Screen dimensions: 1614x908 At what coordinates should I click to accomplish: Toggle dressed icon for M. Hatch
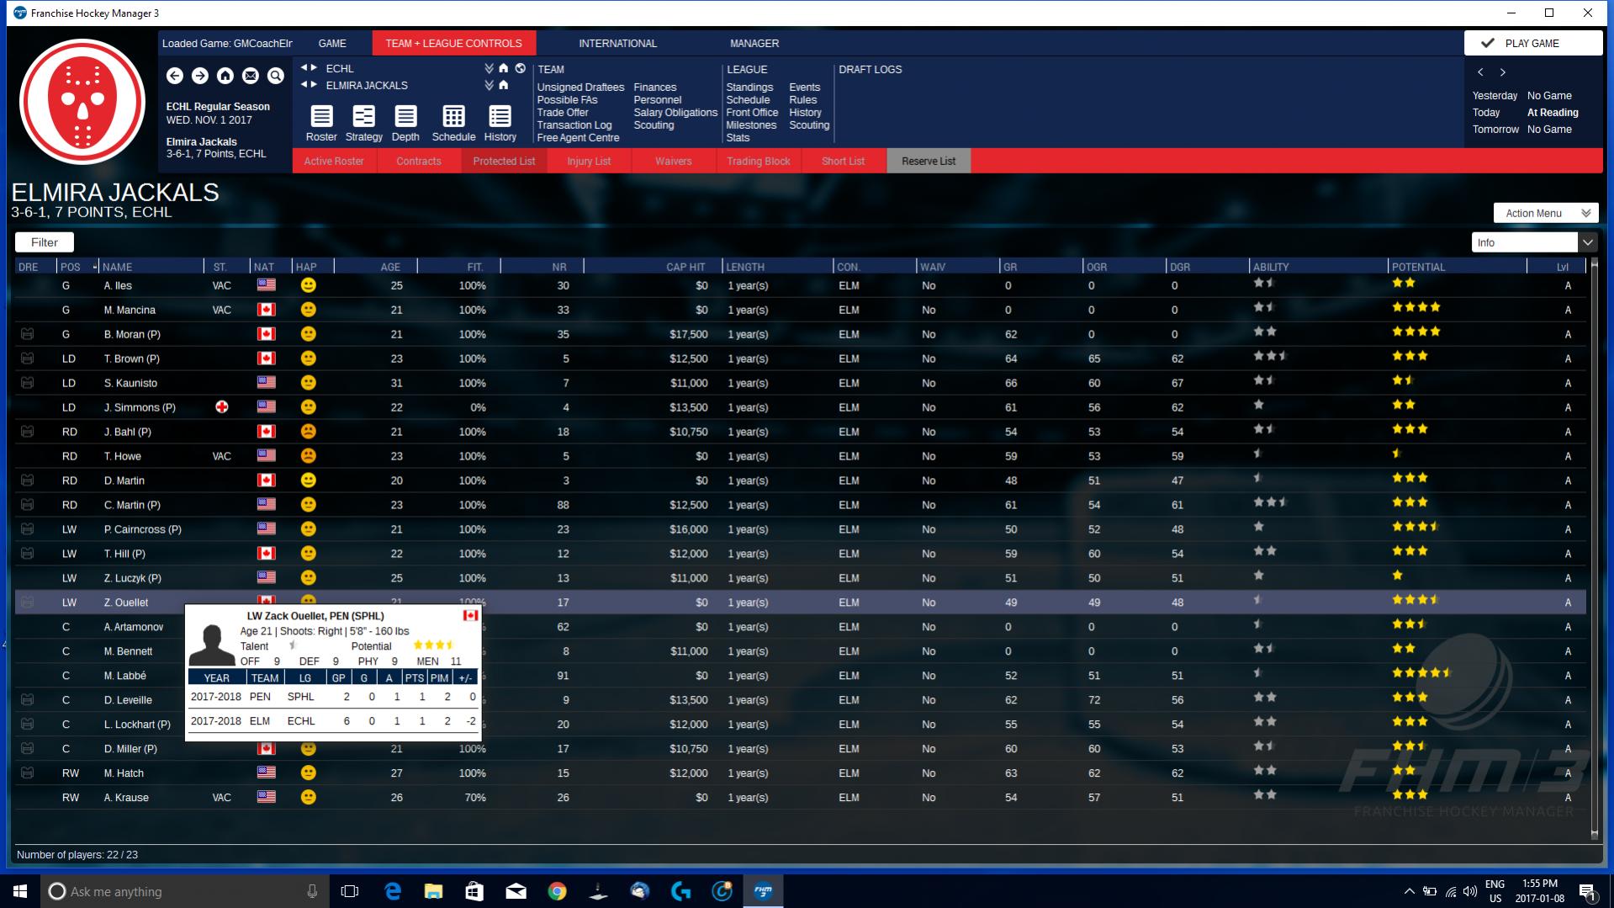pos(28,773)
